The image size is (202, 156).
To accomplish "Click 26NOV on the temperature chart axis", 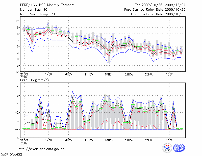I will pos(149,74).
